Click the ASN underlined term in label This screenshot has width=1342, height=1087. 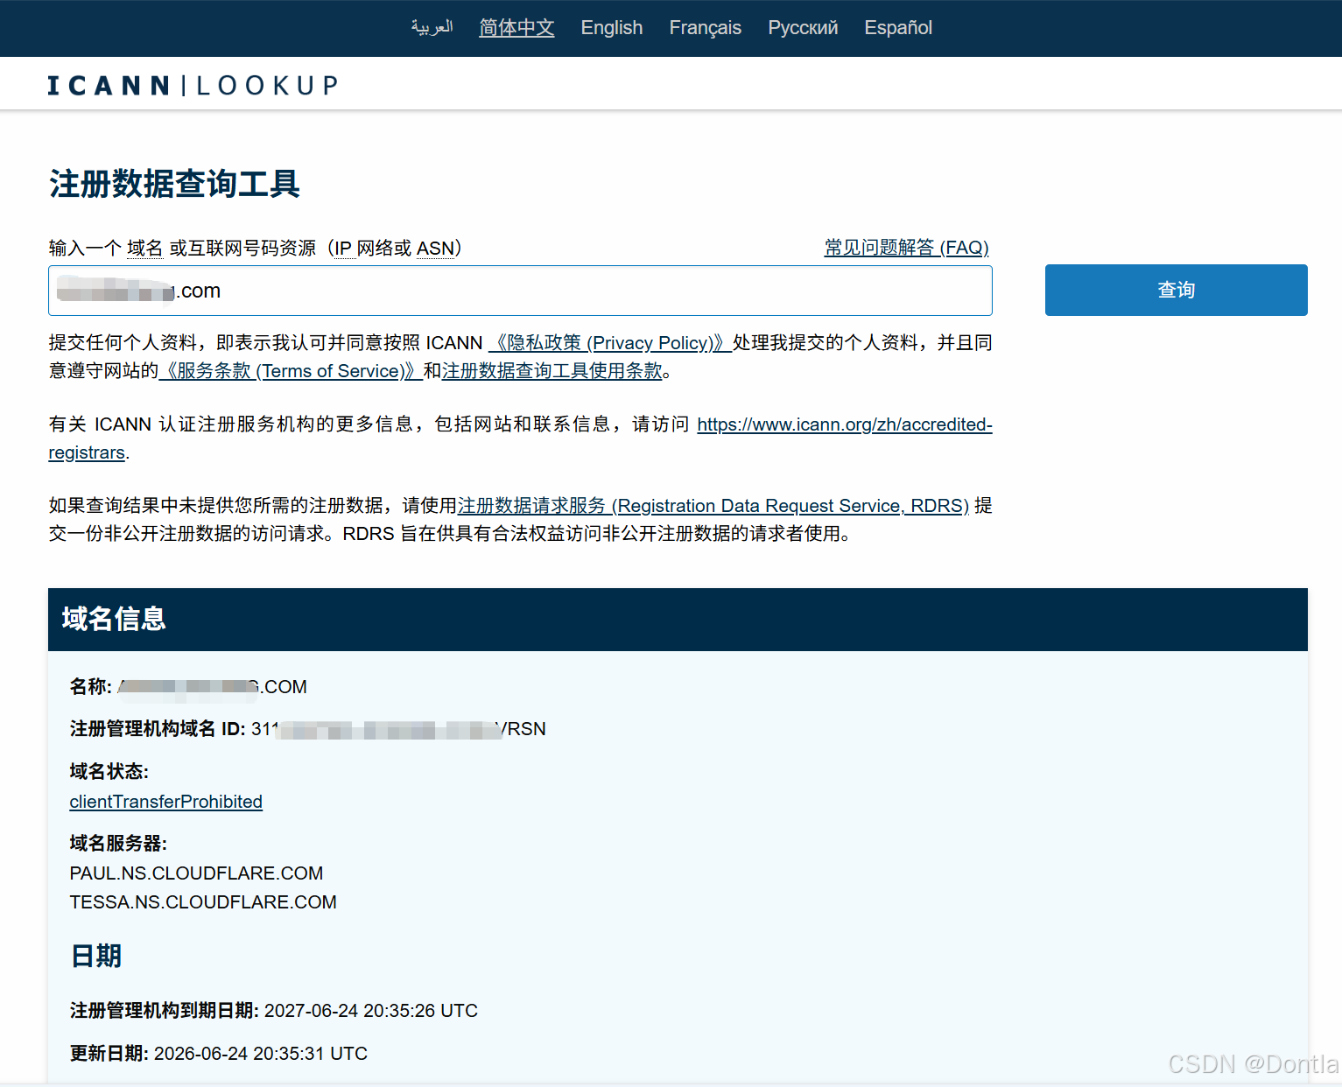point(435,248)
